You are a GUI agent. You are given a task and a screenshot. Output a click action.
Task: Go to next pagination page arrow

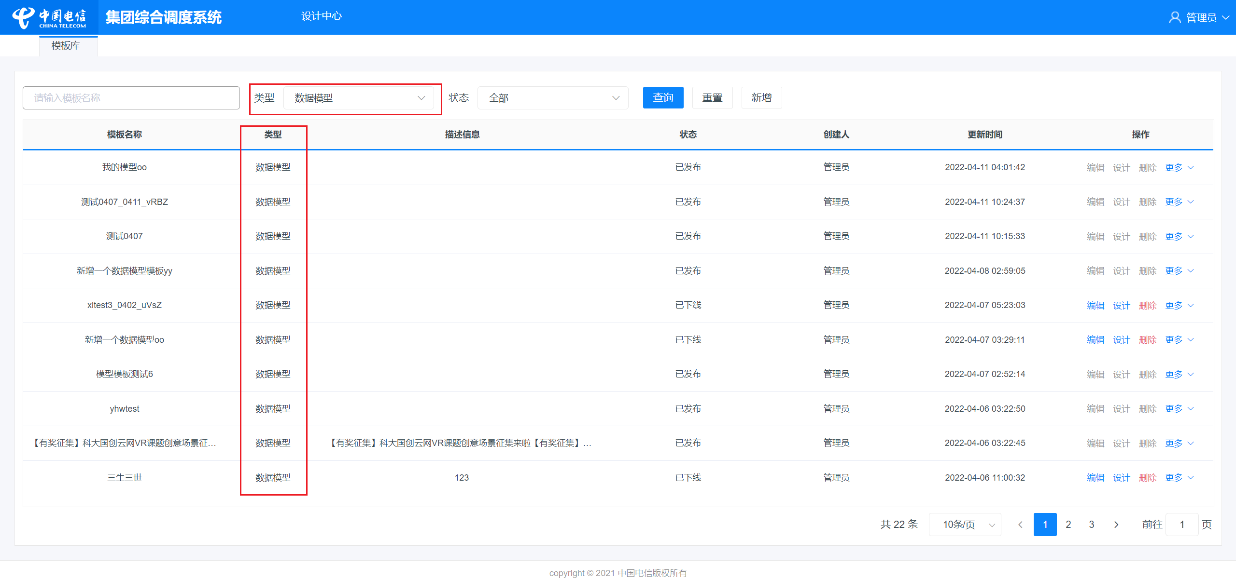pos(1116,525)
